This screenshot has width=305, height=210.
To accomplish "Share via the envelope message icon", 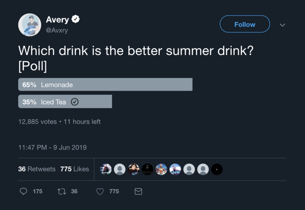I will (x=138, y=191).
